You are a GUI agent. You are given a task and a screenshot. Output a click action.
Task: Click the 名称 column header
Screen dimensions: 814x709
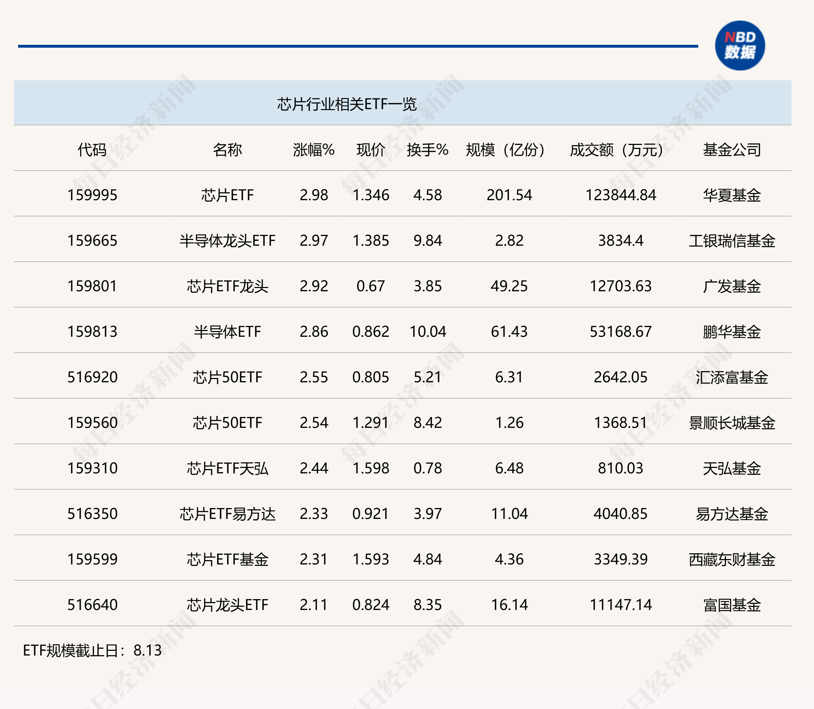227,150
